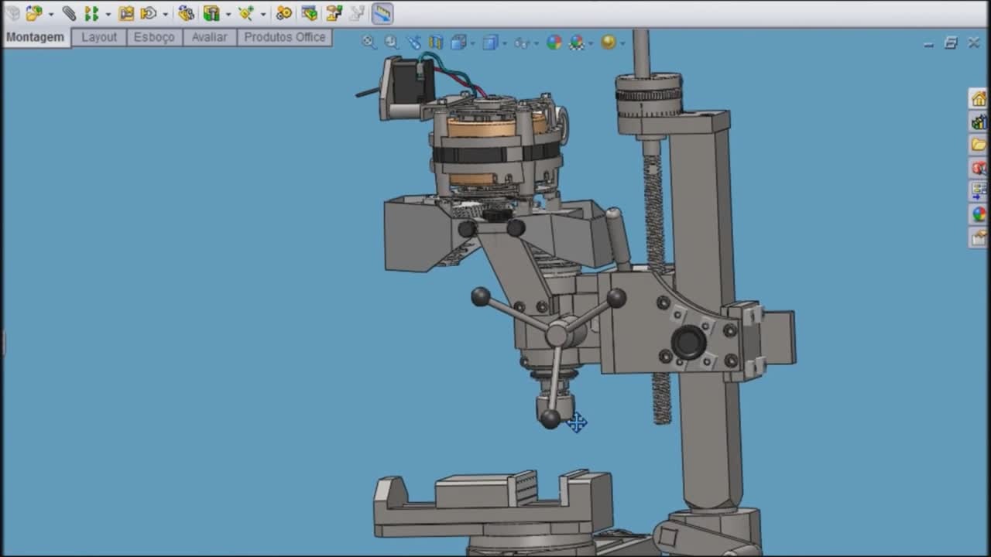991x557 pixels.
Task: Click the Edit Component icon at toolbar start
Action: 12,13
